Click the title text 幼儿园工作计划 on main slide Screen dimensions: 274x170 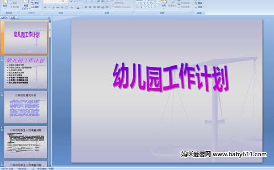(x=171, y=77)
